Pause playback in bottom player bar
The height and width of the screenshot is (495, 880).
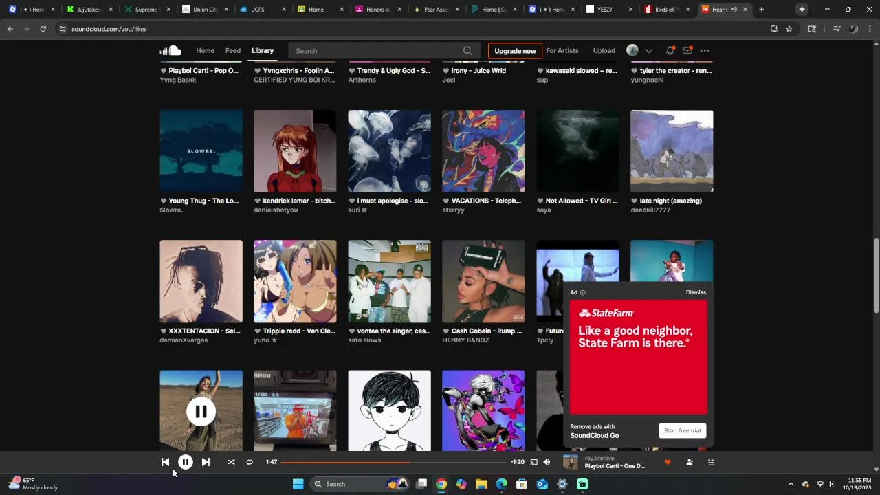(186, 462)
